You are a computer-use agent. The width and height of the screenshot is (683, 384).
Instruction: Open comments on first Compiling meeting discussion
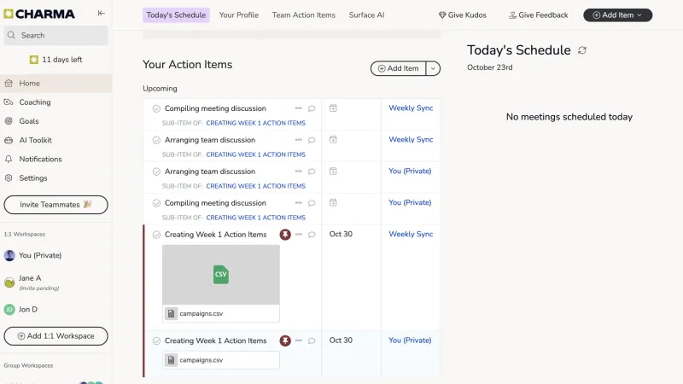pos(312,108)
